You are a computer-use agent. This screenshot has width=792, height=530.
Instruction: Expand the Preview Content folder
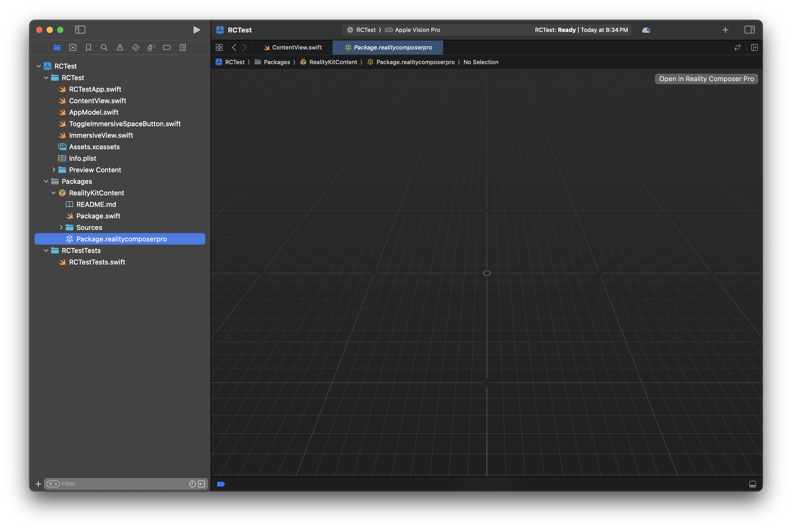coord(54,170)
